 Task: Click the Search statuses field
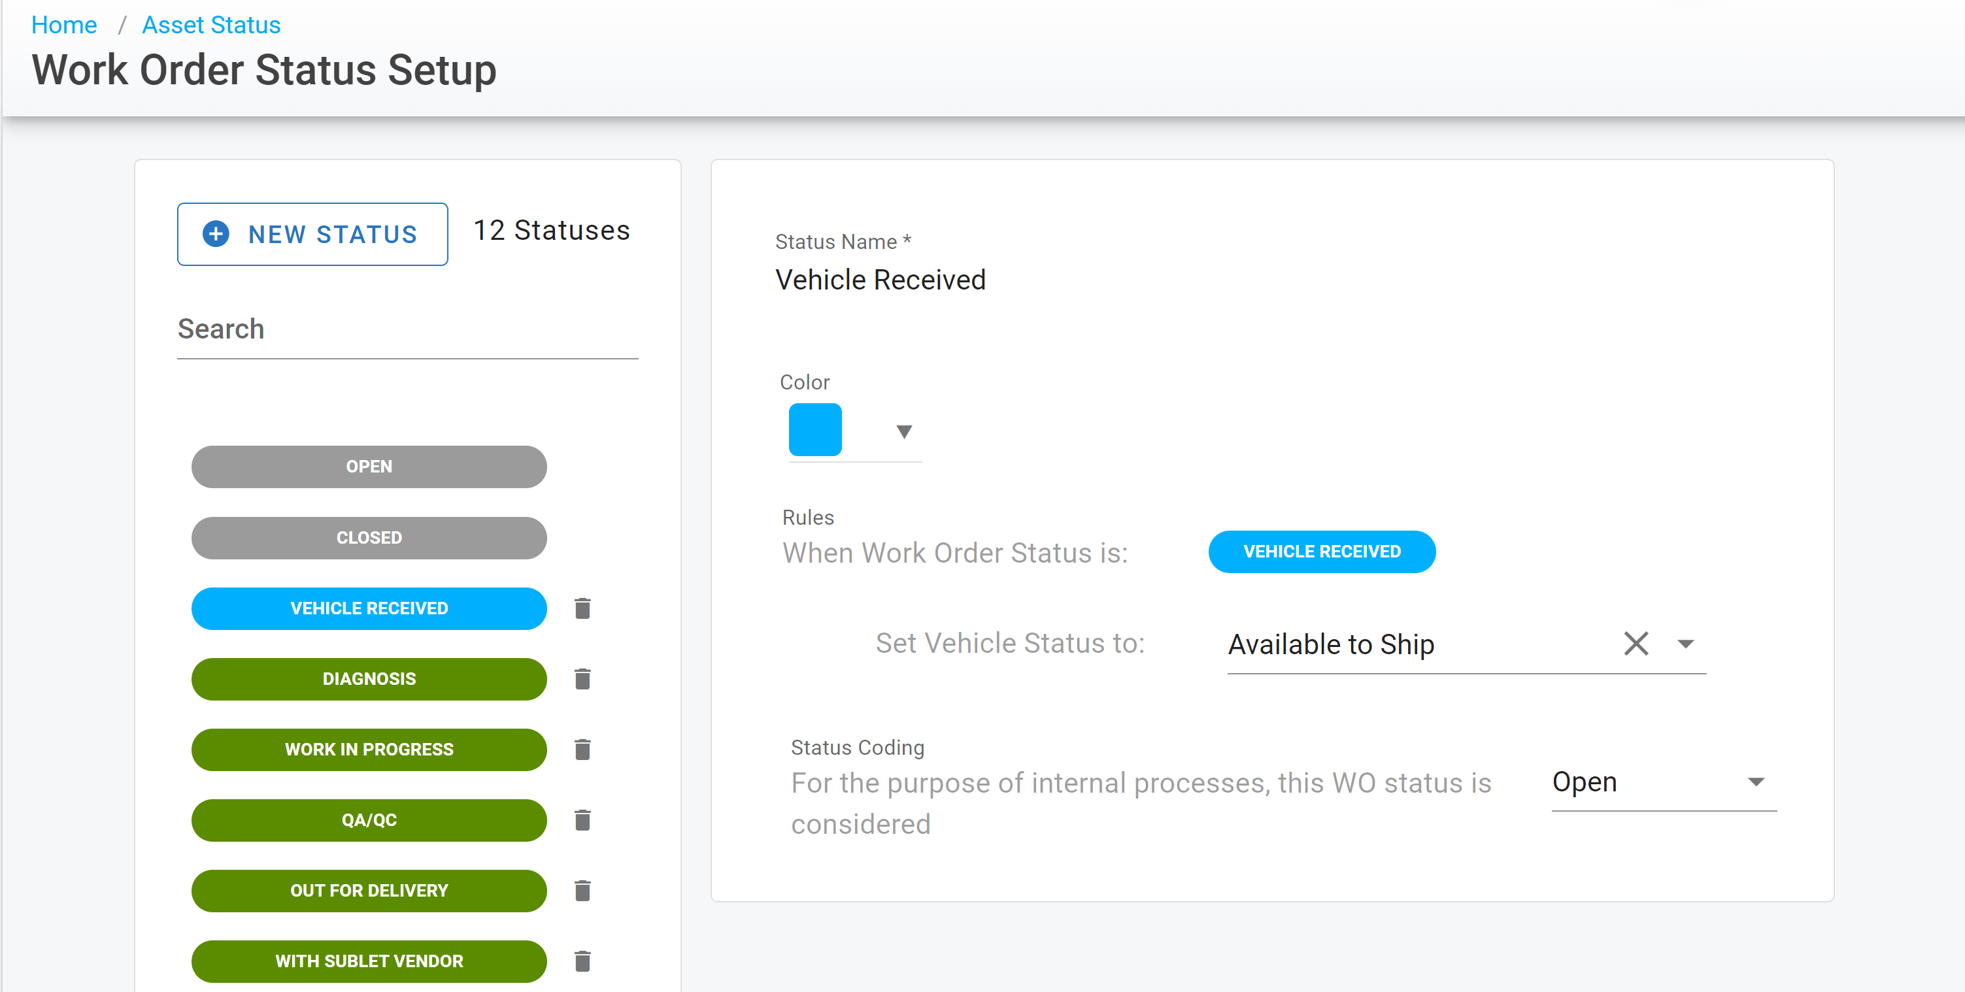[x=407, y=329]
